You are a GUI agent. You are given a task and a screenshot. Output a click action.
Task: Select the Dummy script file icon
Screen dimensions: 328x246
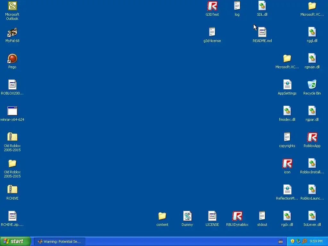tap(187, 216)
